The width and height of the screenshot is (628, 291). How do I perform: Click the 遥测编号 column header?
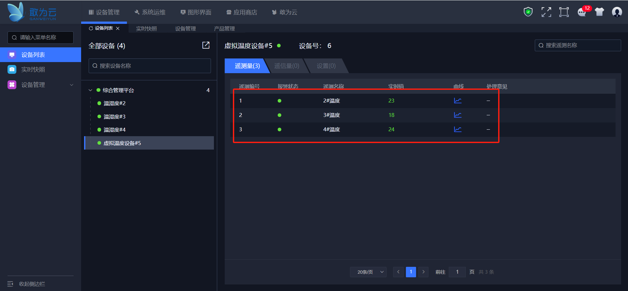[249, 87]
